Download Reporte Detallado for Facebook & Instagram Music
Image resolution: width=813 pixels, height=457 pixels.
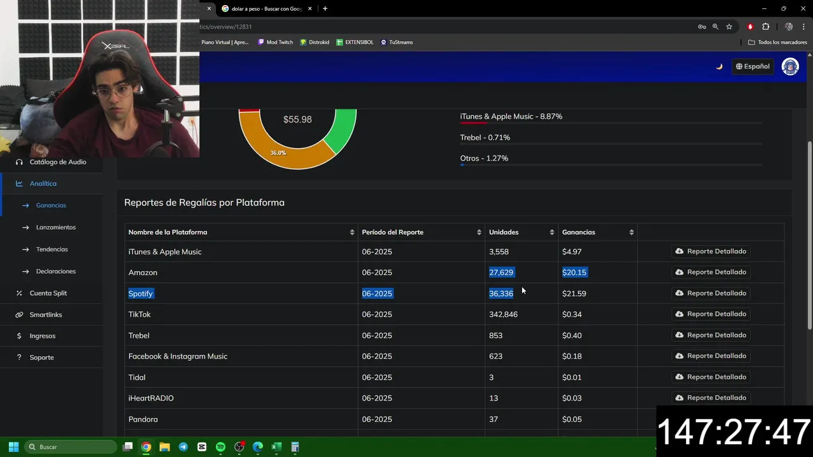711,356
